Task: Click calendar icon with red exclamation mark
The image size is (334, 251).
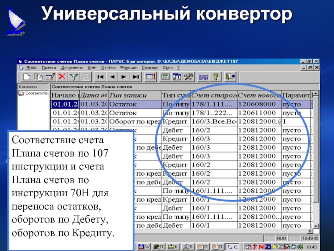Action: click(151, 77)
